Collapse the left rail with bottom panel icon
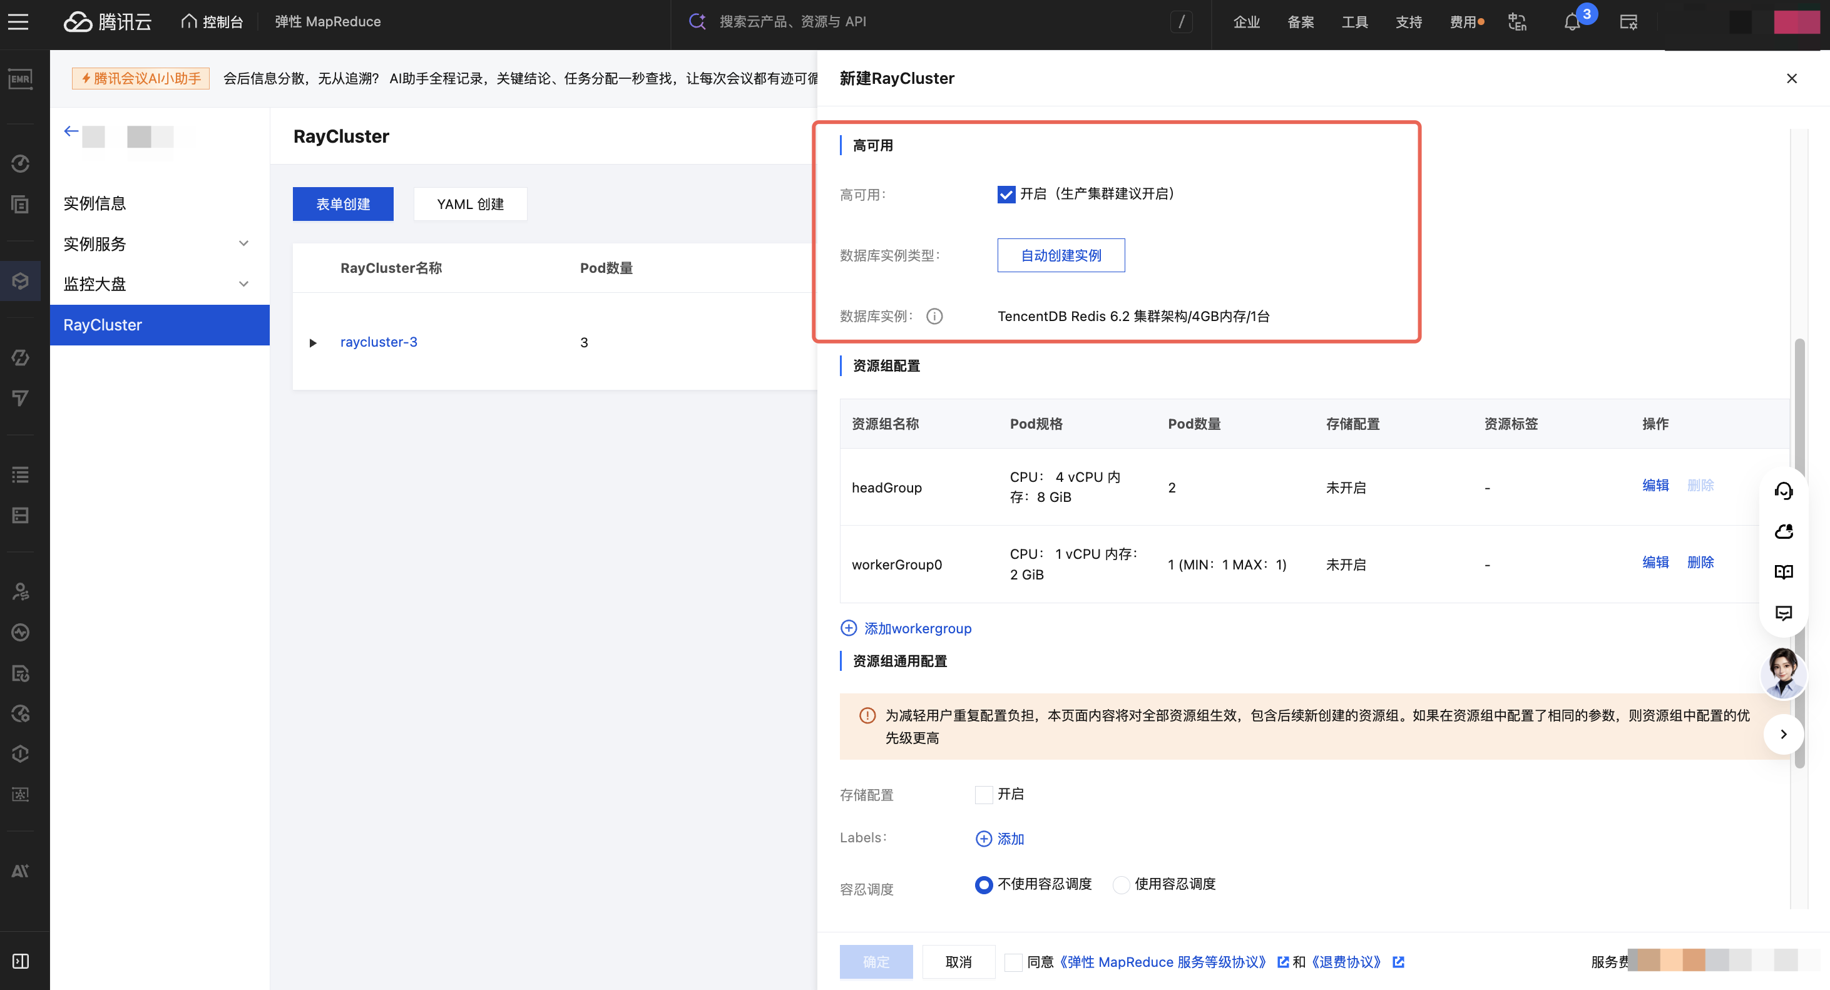 coord(20,961)
